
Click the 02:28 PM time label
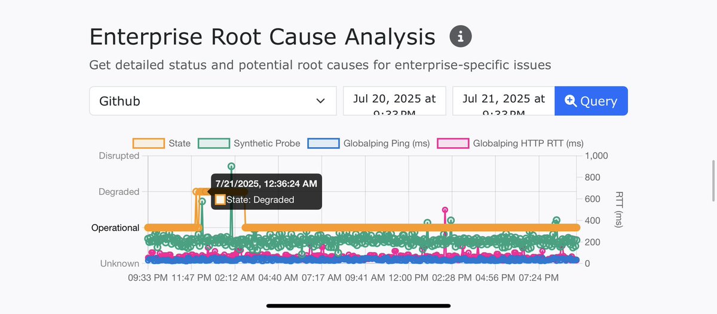pyautogui.click(x=451, y=278)
